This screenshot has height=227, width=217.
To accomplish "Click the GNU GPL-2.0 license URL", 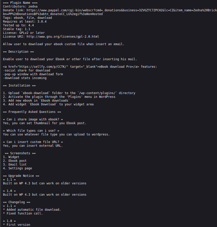I will 63,37.
